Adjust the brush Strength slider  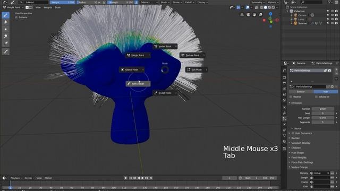click(x=121, y=2)
